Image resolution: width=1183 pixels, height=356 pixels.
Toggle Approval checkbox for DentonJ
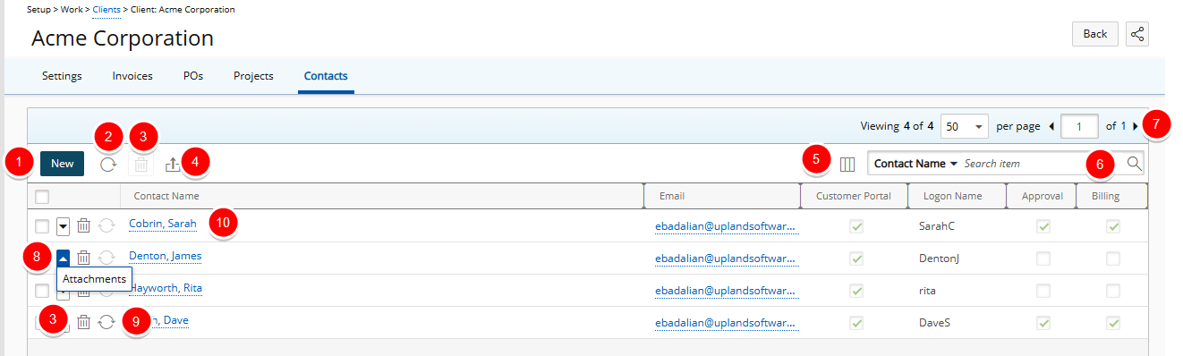[1043, 259]
